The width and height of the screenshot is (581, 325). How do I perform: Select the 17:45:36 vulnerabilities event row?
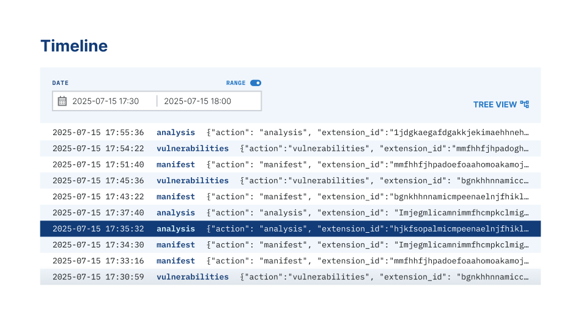pyautogui.click(x=290, y=181)
